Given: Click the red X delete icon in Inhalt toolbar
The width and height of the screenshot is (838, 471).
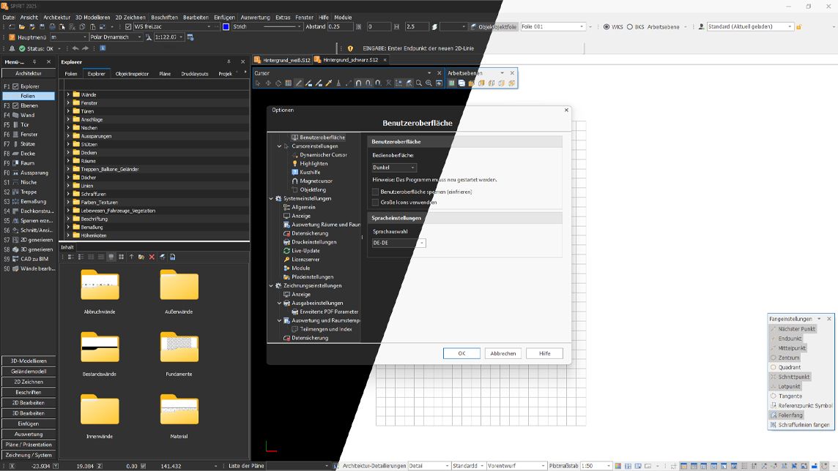Looking at the screenshot, I should (152, 257).
